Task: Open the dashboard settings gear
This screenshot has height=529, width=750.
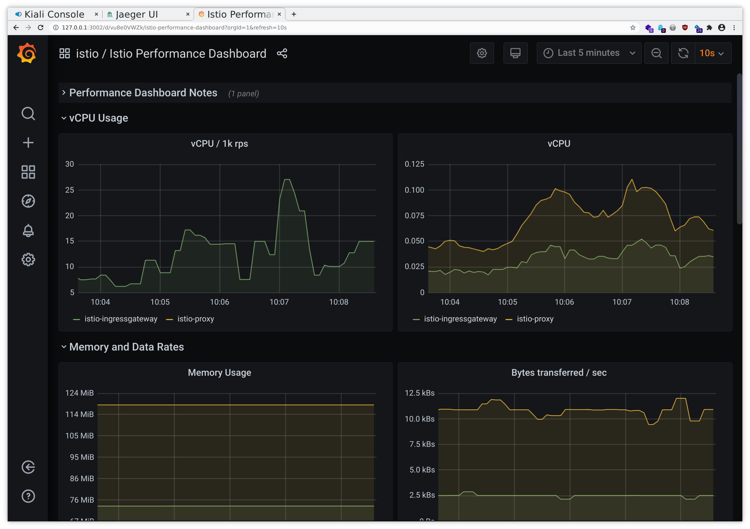Action: 482,53
